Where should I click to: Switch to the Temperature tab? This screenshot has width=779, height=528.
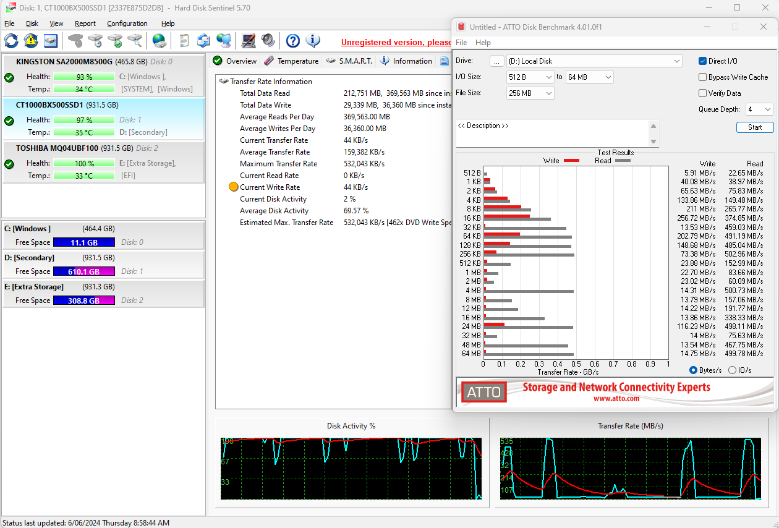click(291, 61)
